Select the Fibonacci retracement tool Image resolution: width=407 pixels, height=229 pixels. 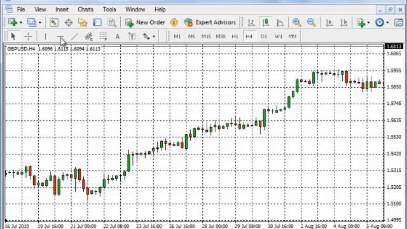pos(103,36)
